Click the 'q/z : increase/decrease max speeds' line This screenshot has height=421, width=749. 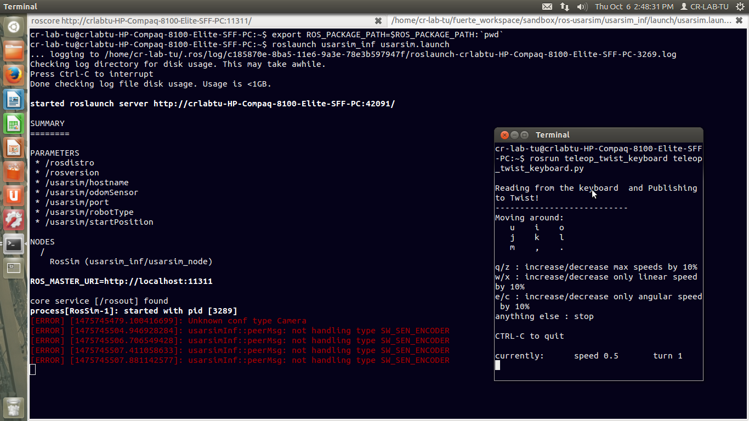596,267
